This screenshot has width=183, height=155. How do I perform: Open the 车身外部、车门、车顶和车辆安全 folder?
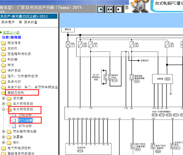tap(33, 87)
